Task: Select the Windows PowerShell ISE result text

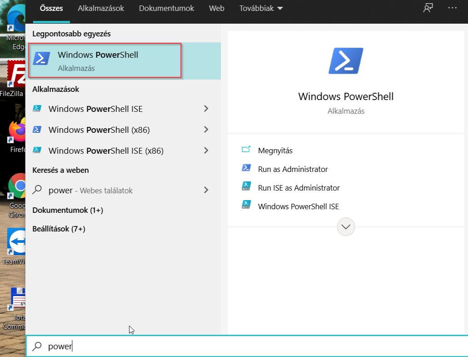Action: [96, 109]
